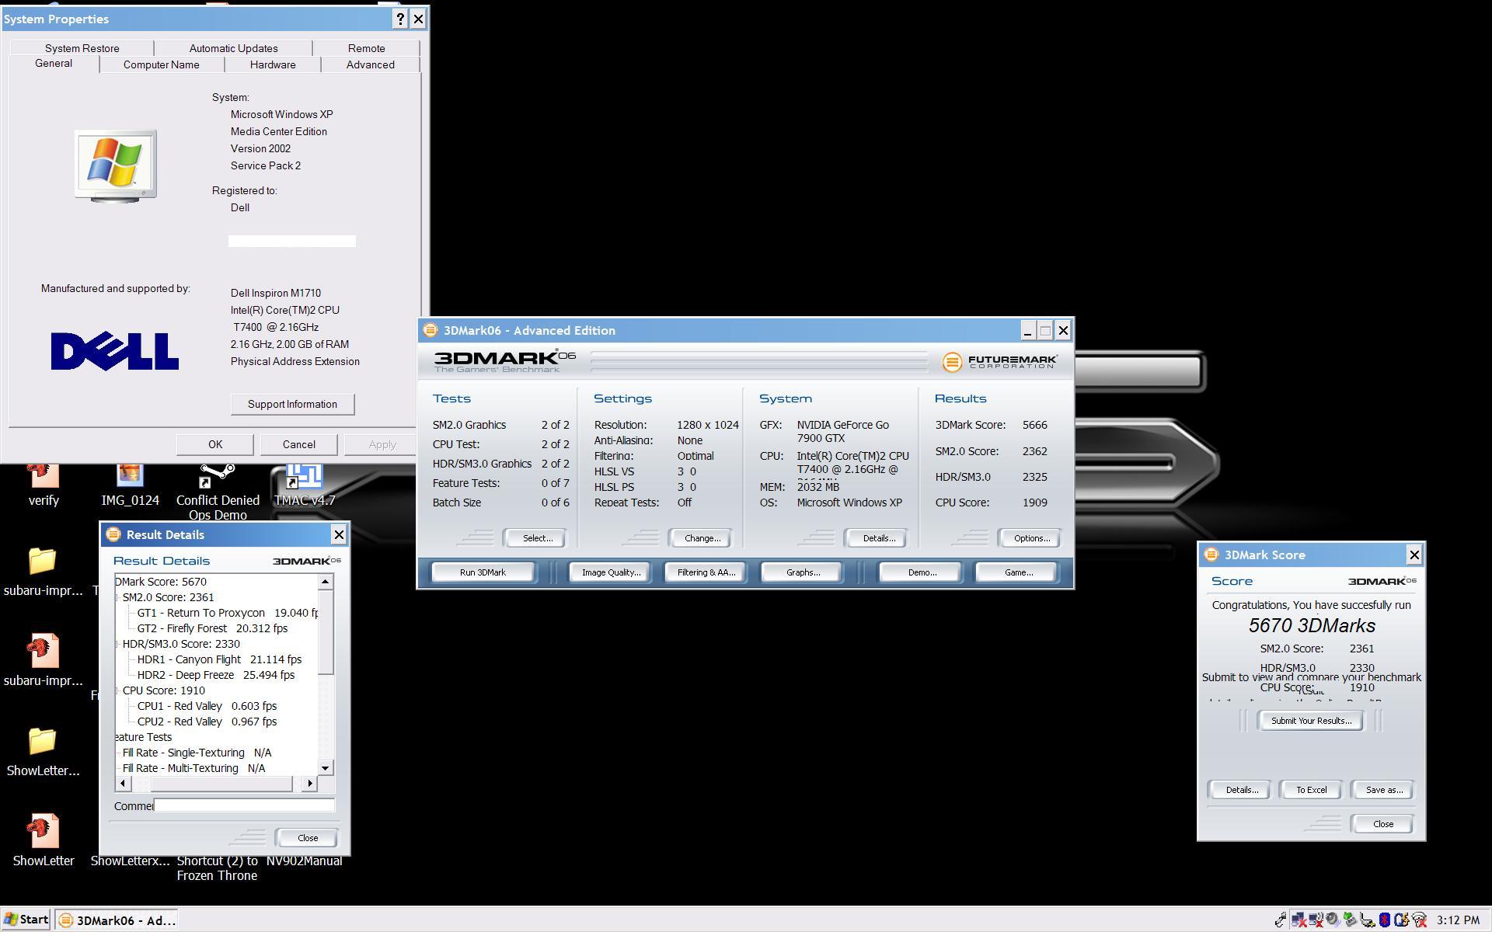This screenshot has height=932, width=1492.
Task: Open the IMG_0124 image icon on the desktop
Action: point(130,485)
